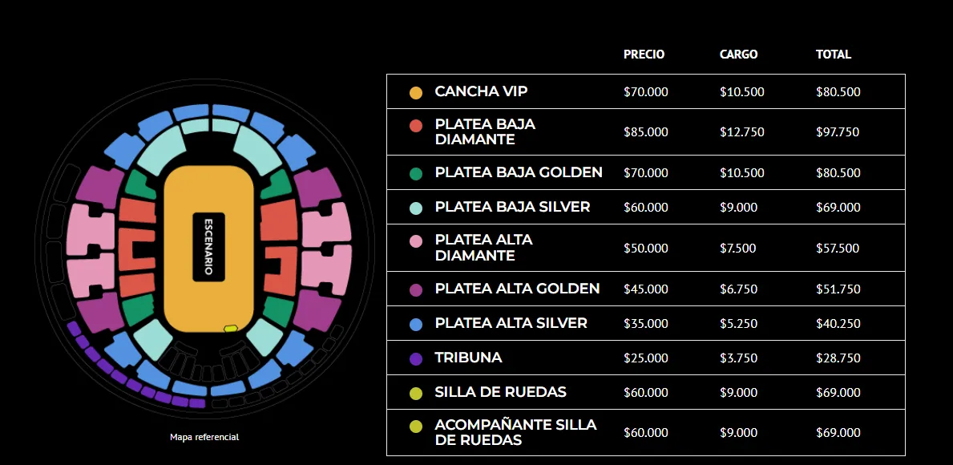Click the purple Tribuna color dot
The image size is (953, 465).
point(416,358)
